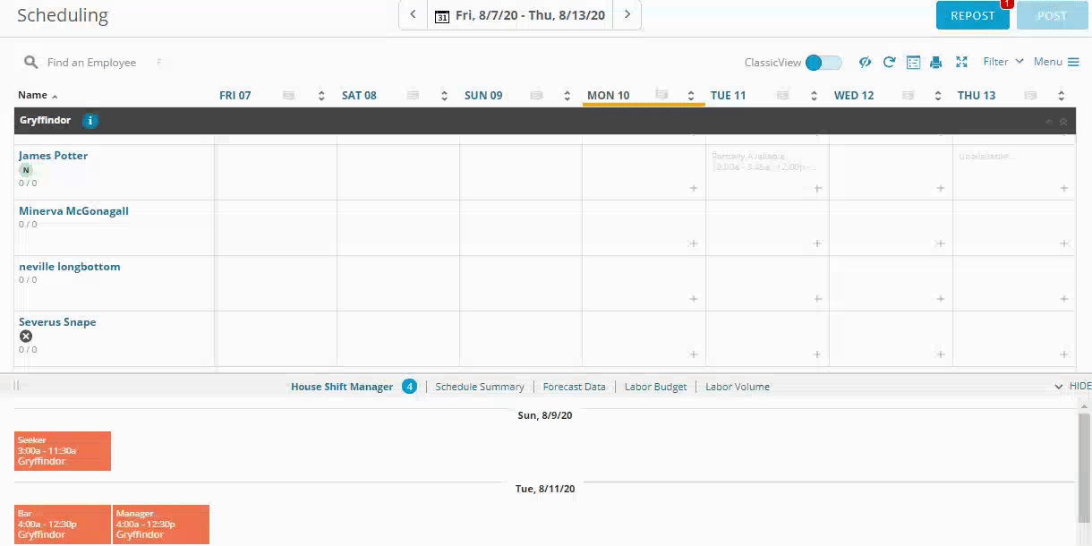
Task: Toggle the ClassicView switch
Action: (823, 62)
